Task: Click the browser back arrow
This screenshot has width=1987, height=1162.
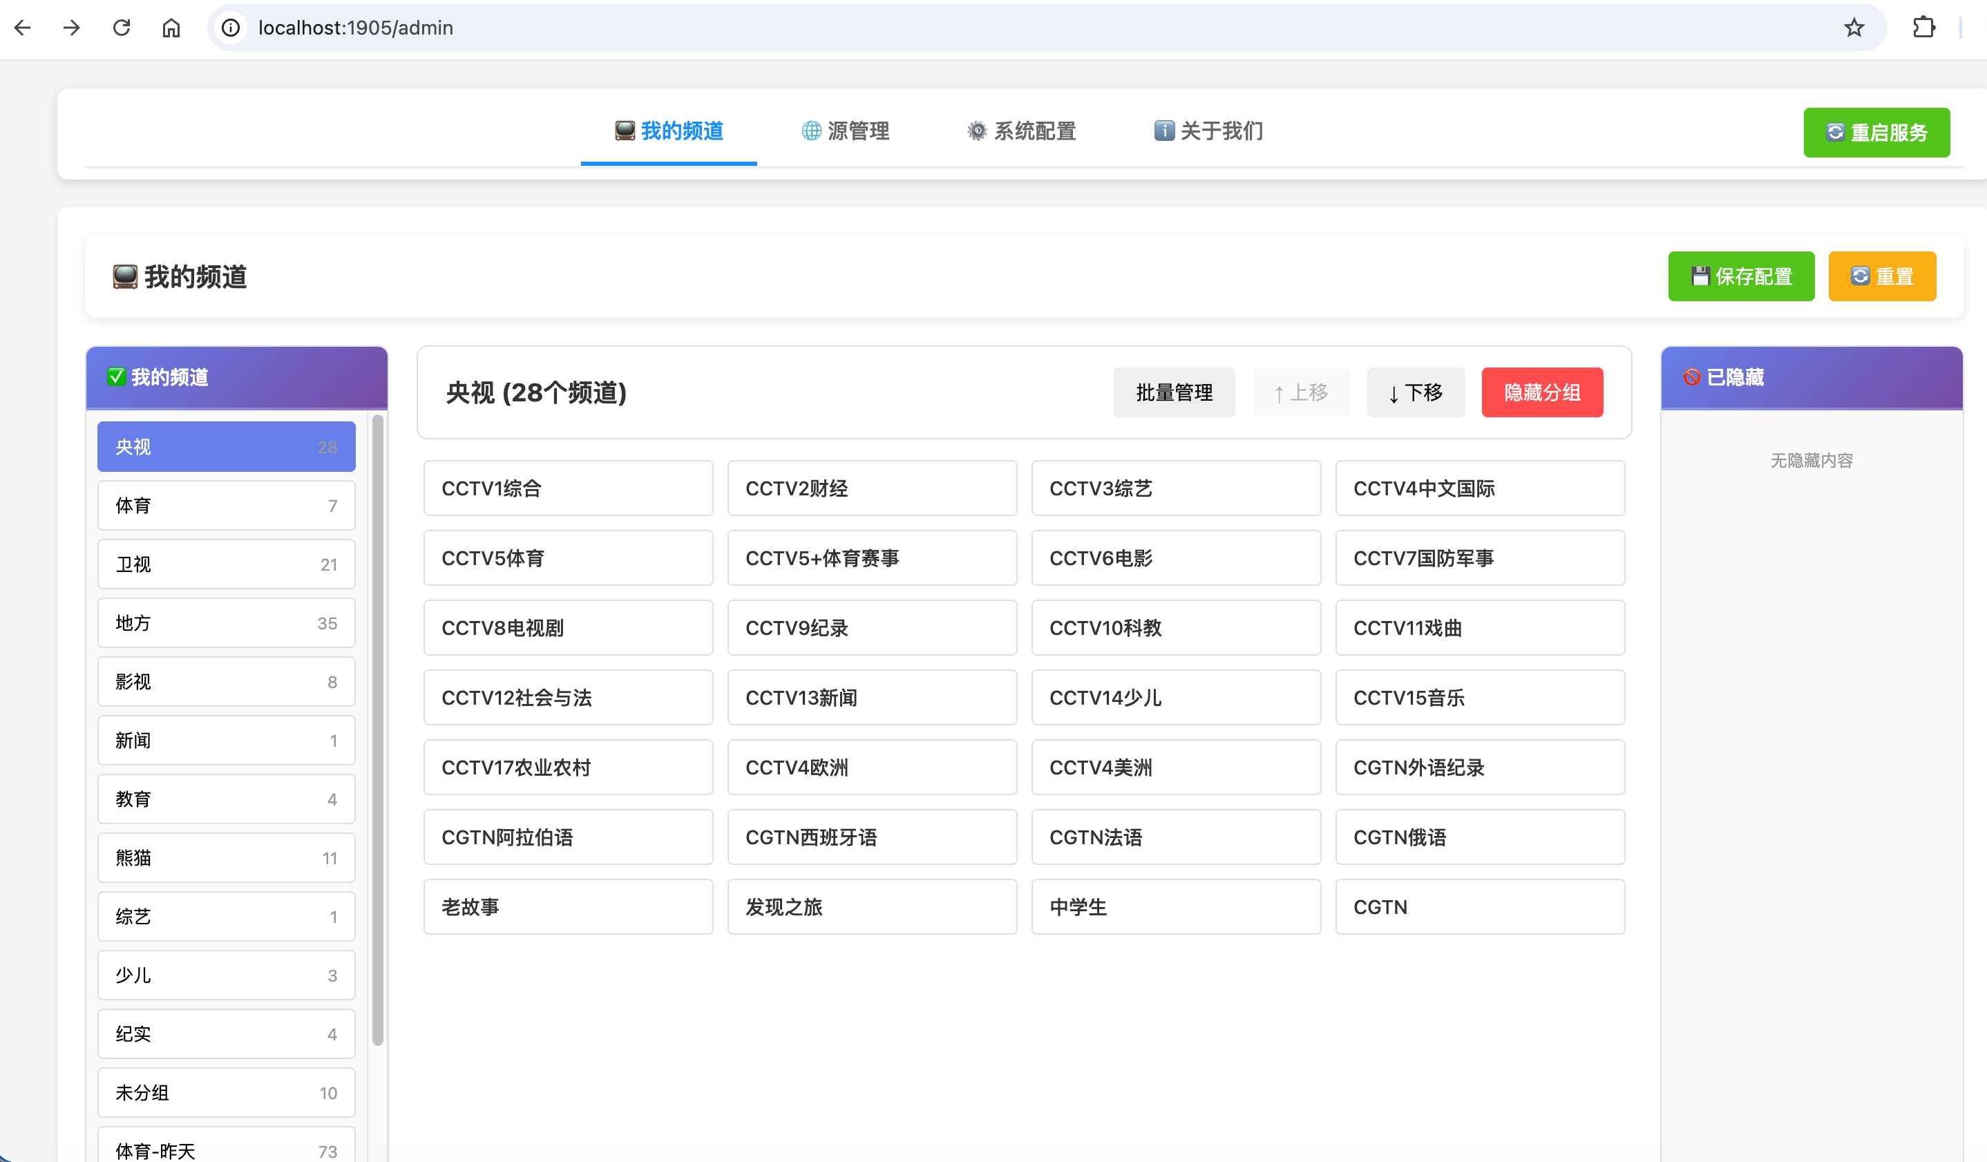Action: 23,28
